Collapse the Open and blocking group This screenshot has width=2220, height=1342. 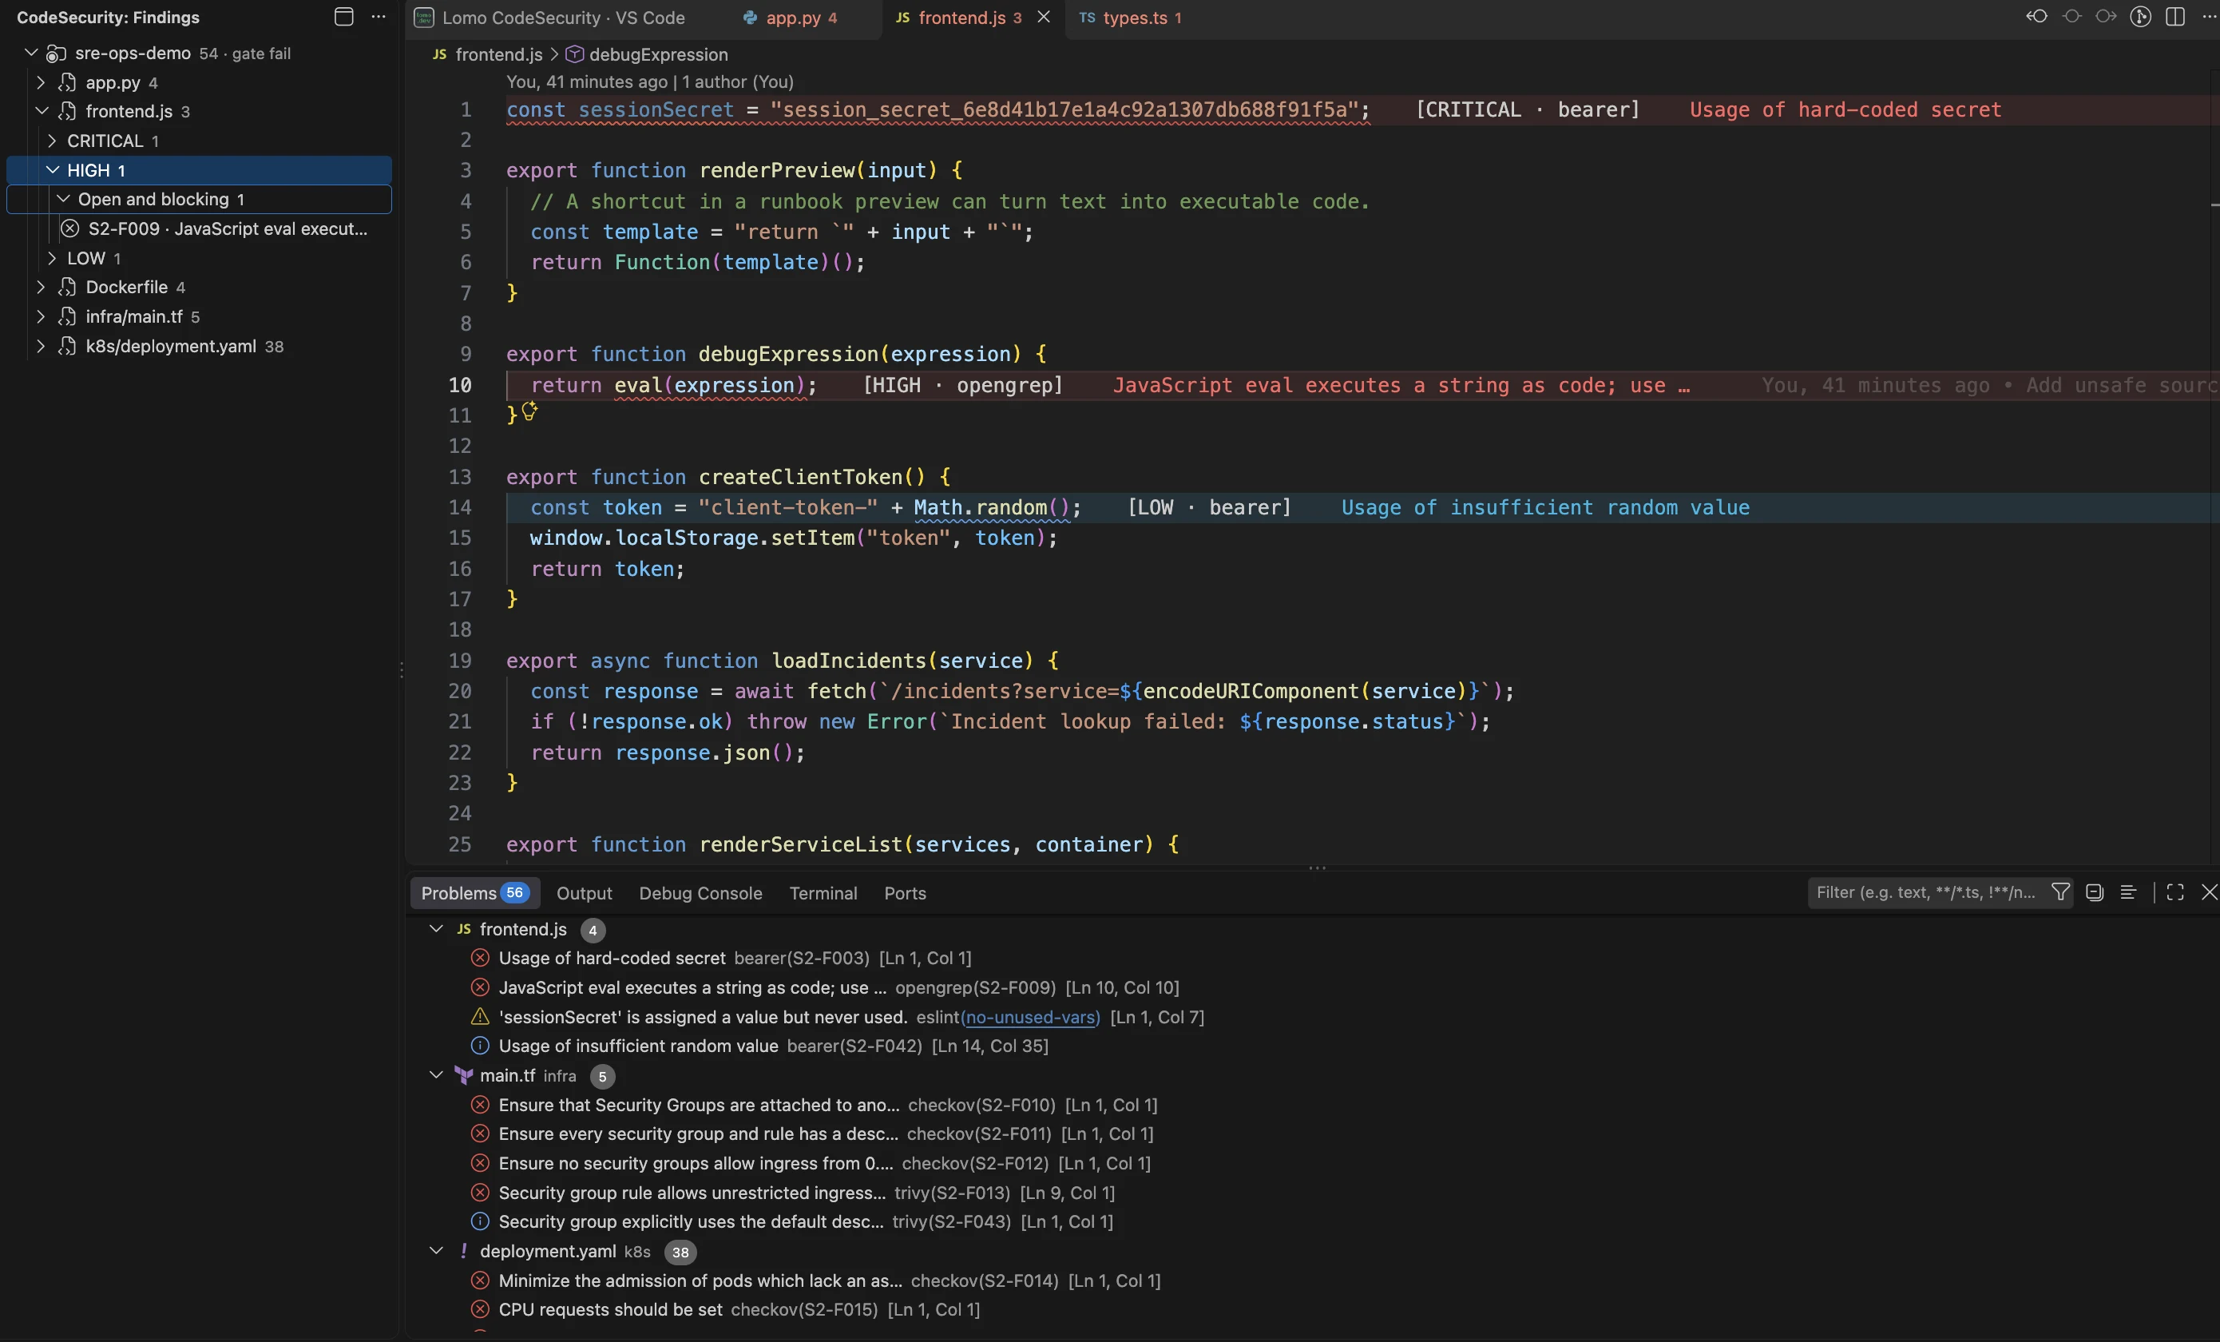(62, 198)
